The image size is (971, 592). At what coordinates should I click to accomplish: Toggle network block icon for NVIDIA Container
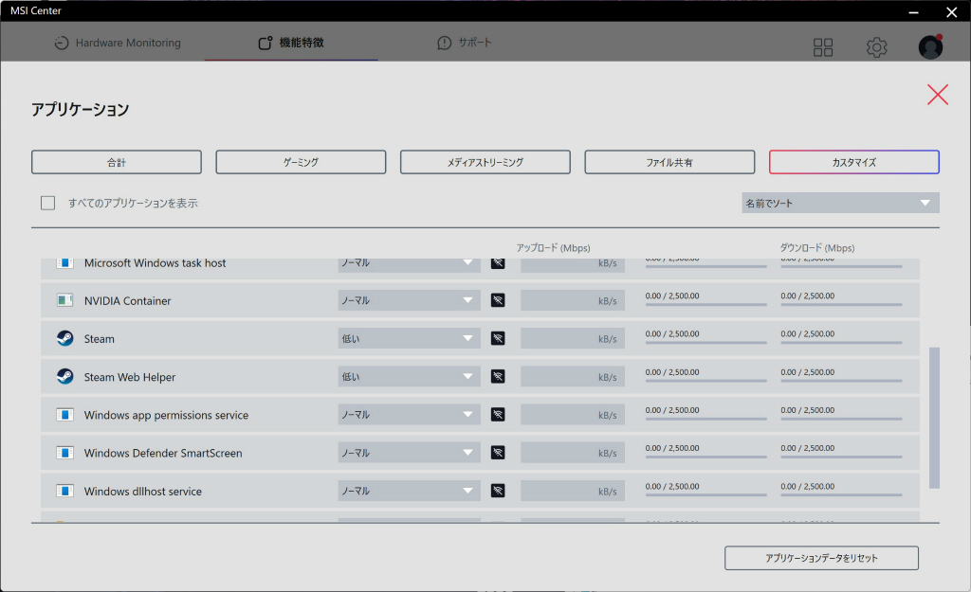[498, 300]
